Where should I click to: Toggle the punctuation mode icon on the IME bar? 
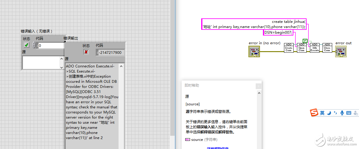[336, 113]
